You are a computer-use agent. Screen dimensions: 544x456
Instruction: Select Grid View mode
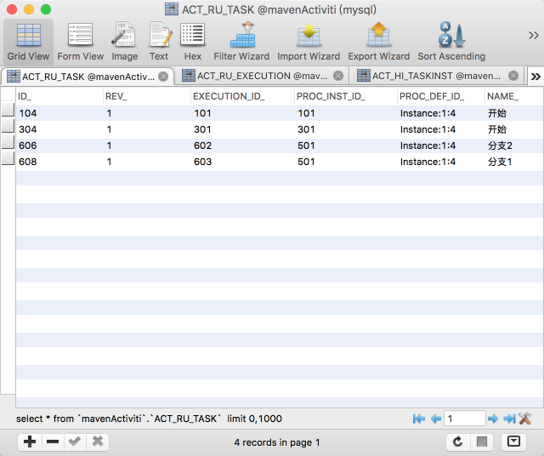[x=29, y=42]
